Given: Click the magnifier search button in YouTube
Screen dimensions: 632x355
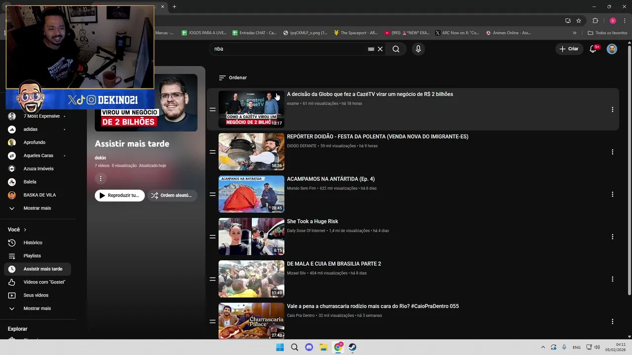Looking at the screenshot, I should click(396, 49).
